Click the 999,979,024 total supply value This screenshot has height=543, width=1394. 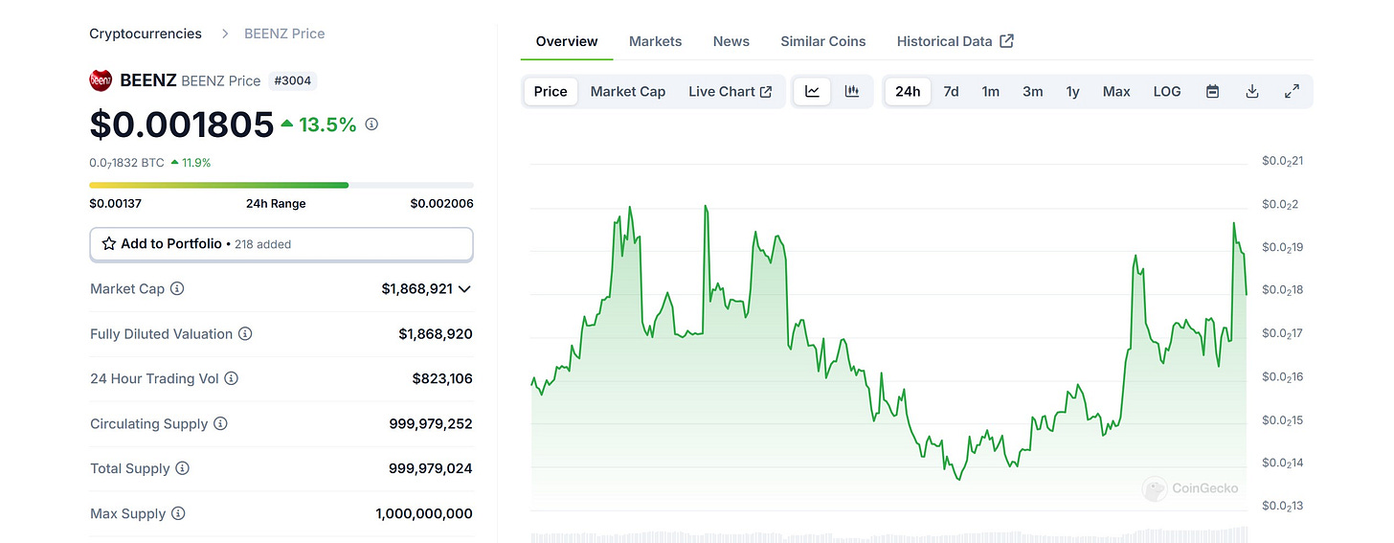tap(431, 468)
